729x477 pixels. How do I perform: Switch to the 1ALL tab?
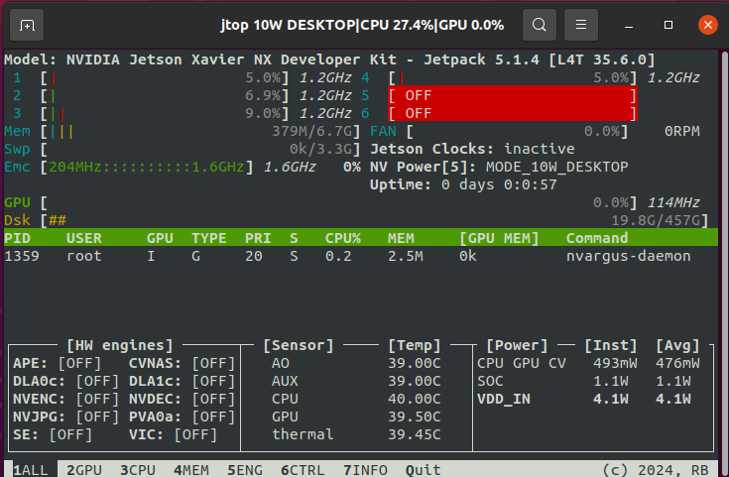pos(31,470)
